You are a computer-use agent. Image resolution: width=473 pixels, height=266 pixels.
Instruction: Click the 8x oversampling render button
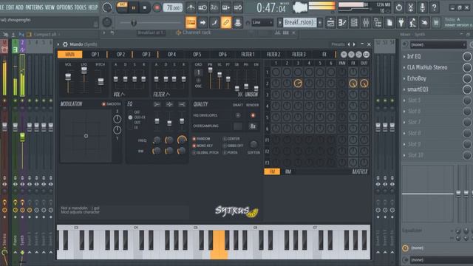(x=253, y=126)
